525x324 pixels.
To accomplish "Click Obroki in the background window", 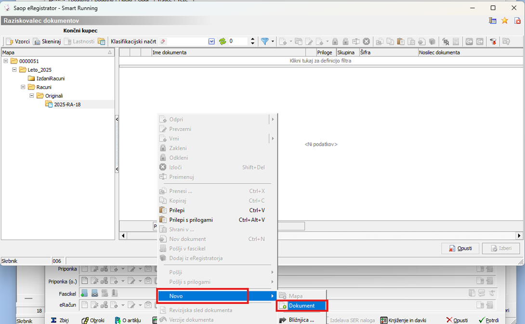I will point(93,320).
